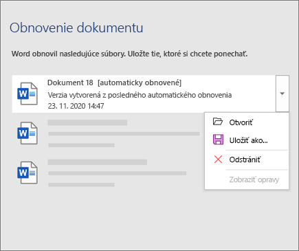The height and width of the screenshot is (251, 299).
Task: Click the third Word document icon in the list
Action: pos(27,173)
